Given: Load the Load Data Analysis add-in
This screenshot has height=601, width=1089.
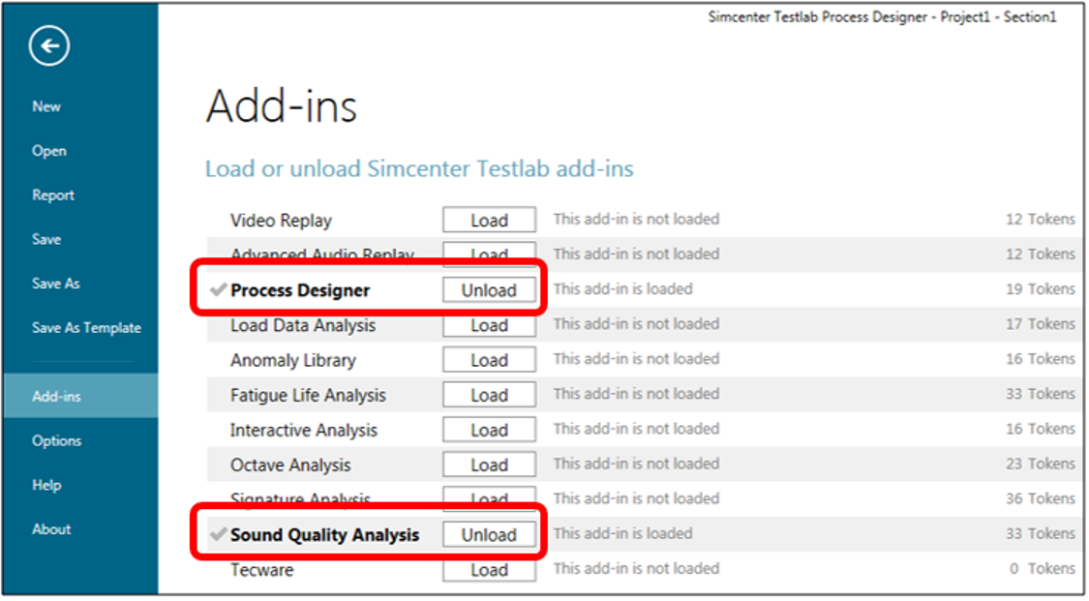Looking at the screenshot, I should click(x=489, y=325).
